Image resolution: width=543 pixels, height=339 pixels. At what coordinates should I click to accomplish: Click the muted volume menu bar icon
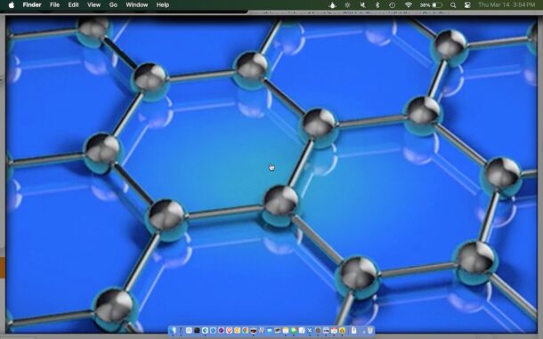[362, 4]
